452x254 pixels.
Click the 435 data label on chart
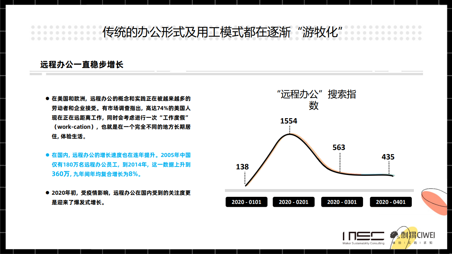pyautogui.click(x=388, y=157)
